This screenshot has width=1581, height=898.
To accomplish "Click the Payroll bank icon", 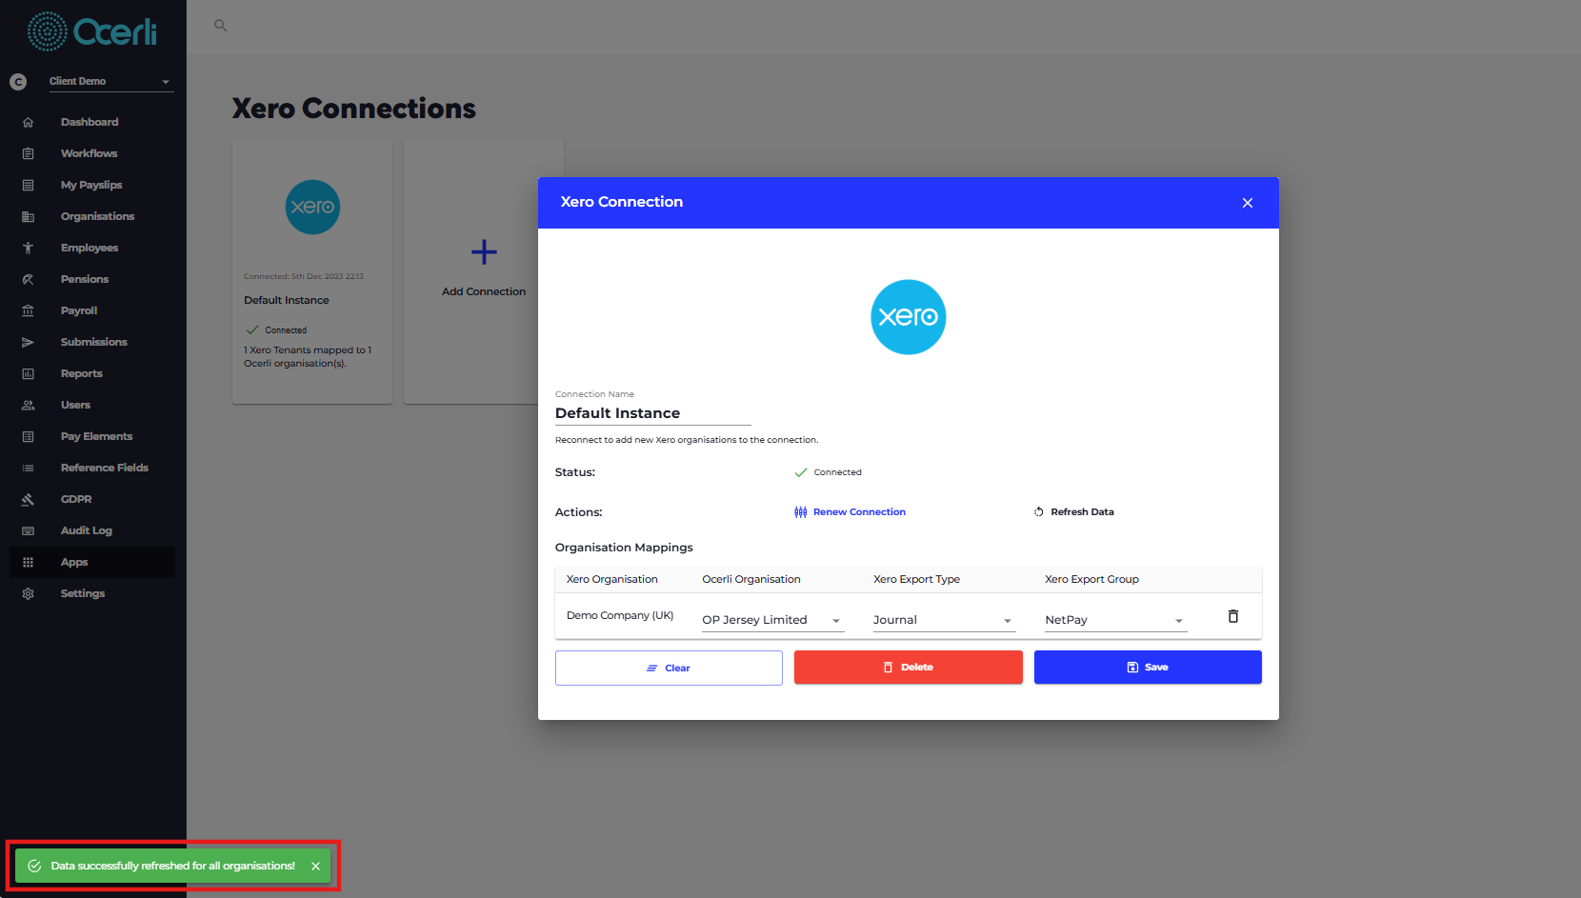I will coord(28,310).
